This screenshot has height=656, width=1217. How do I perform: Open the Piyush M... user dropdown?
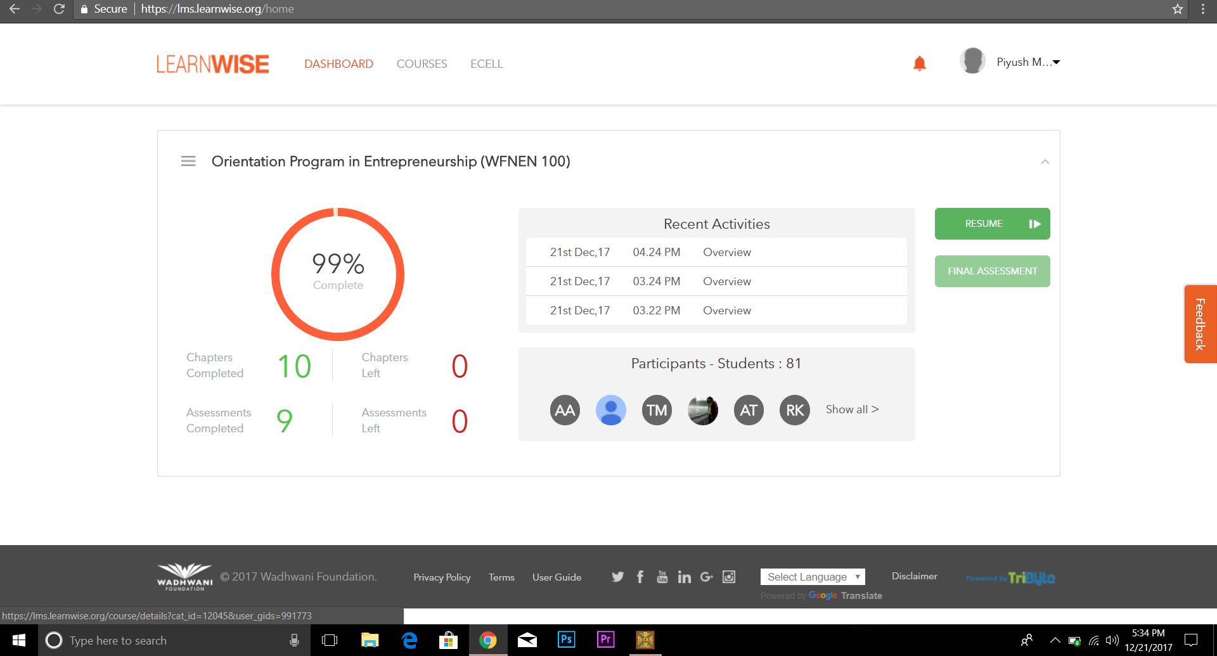click(1028, 62)
